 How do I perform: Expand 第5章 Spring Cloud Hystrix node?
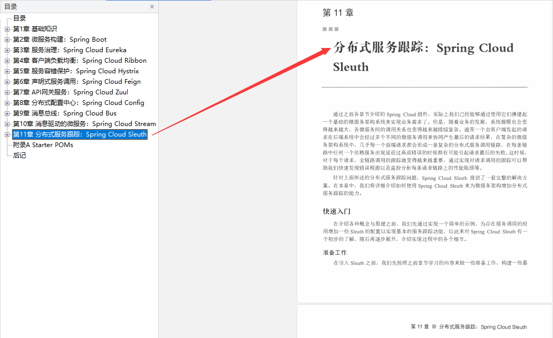coord(7,71)
